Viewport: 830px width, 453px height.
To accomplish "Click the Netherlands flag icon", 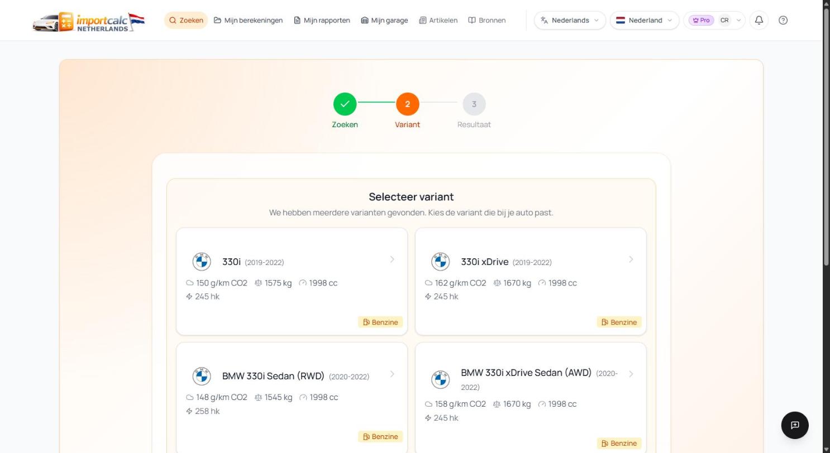I will tap(621, 20).
